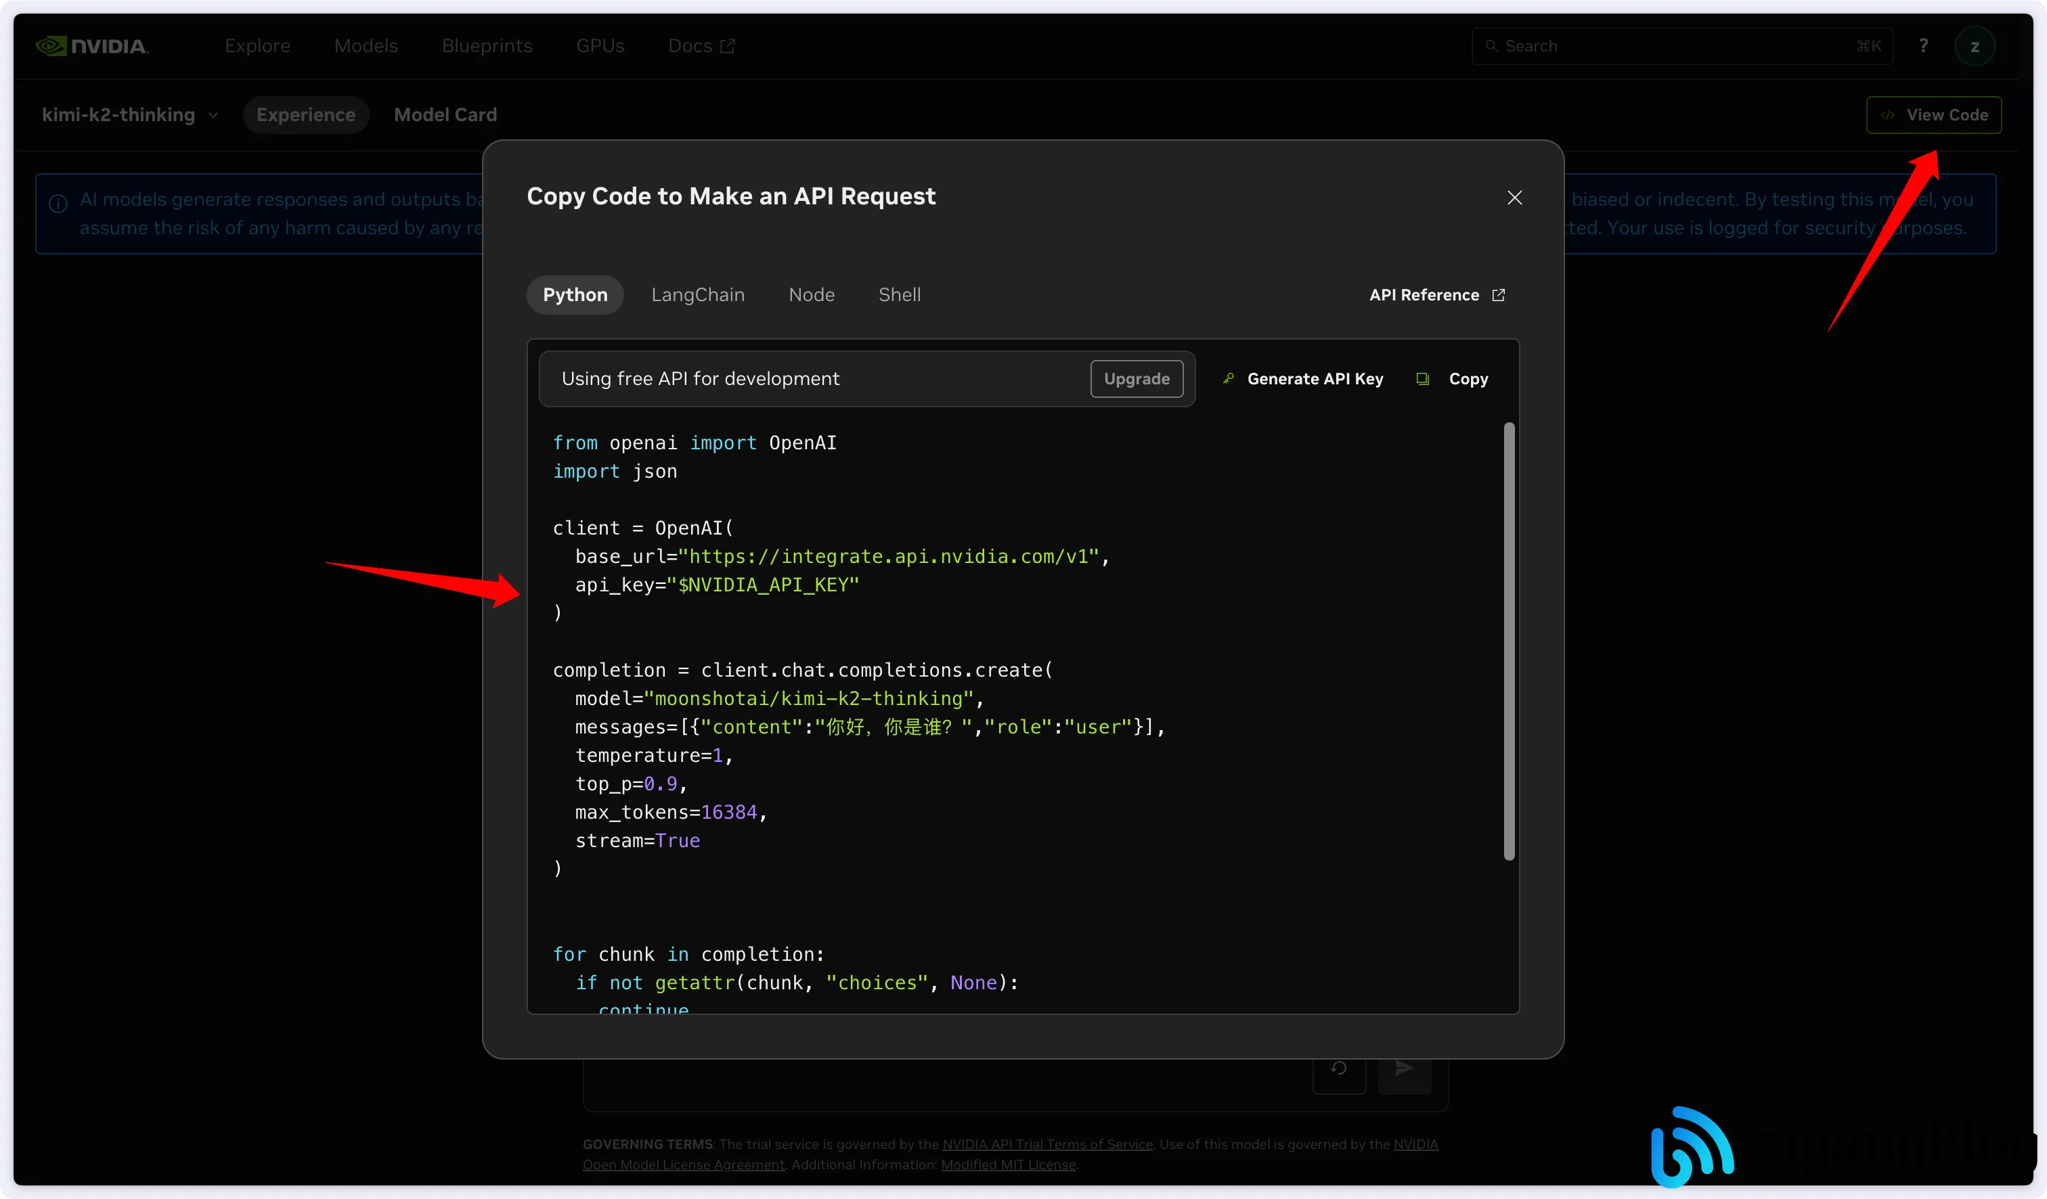
Task: Open the Model Card tab
Action: pos(445,115)
